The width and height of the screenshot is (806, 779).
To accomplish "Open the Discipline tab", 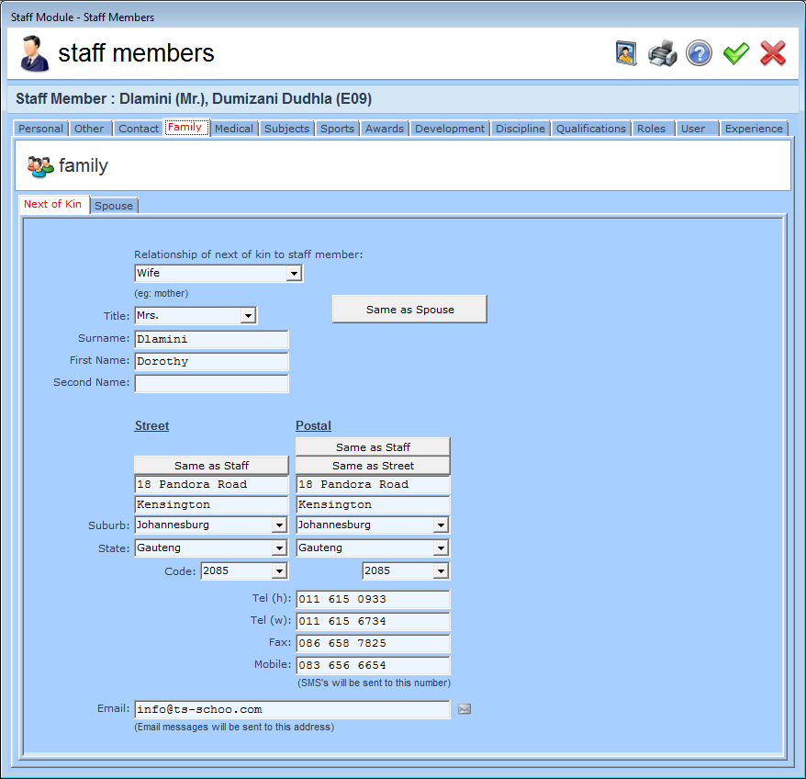I will pos(521,129).
